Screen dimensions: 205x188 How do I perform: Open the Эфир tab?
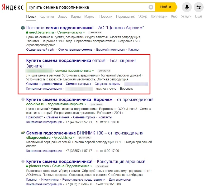(x=143, y=16)
